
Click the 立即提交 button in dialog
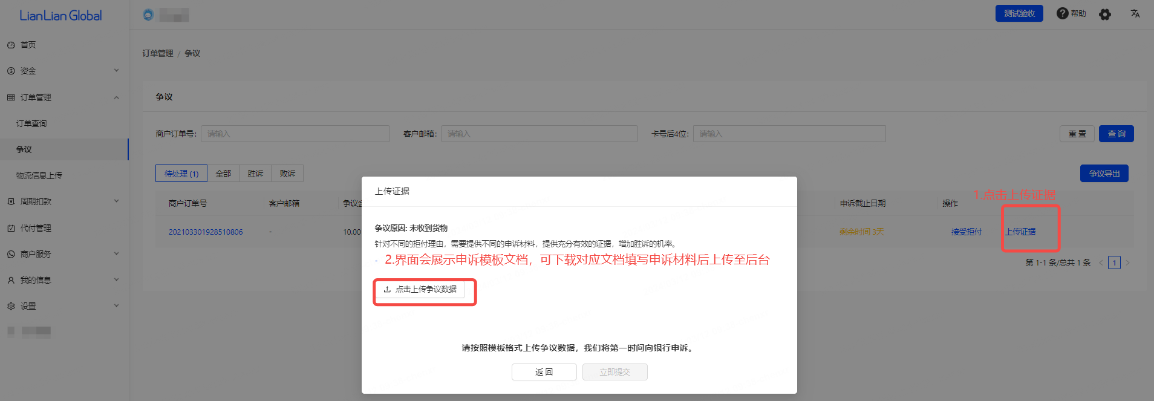615,372
